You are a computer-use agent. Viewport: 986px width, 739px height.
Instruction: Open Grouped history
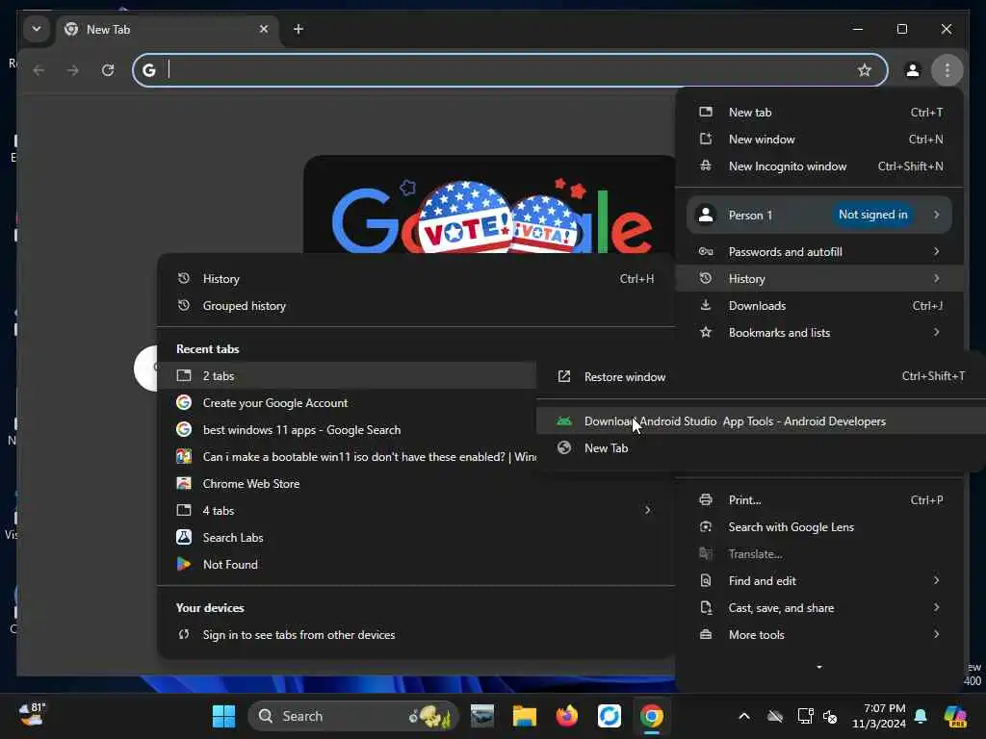pos(416,306)
